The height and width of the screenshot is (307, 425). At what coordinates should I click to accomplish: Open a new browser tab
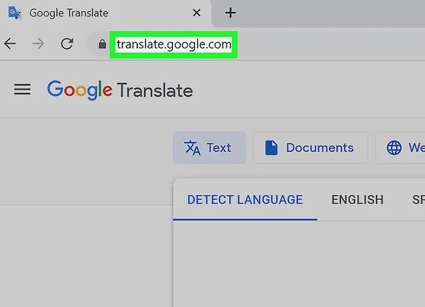tap(230, 13)
